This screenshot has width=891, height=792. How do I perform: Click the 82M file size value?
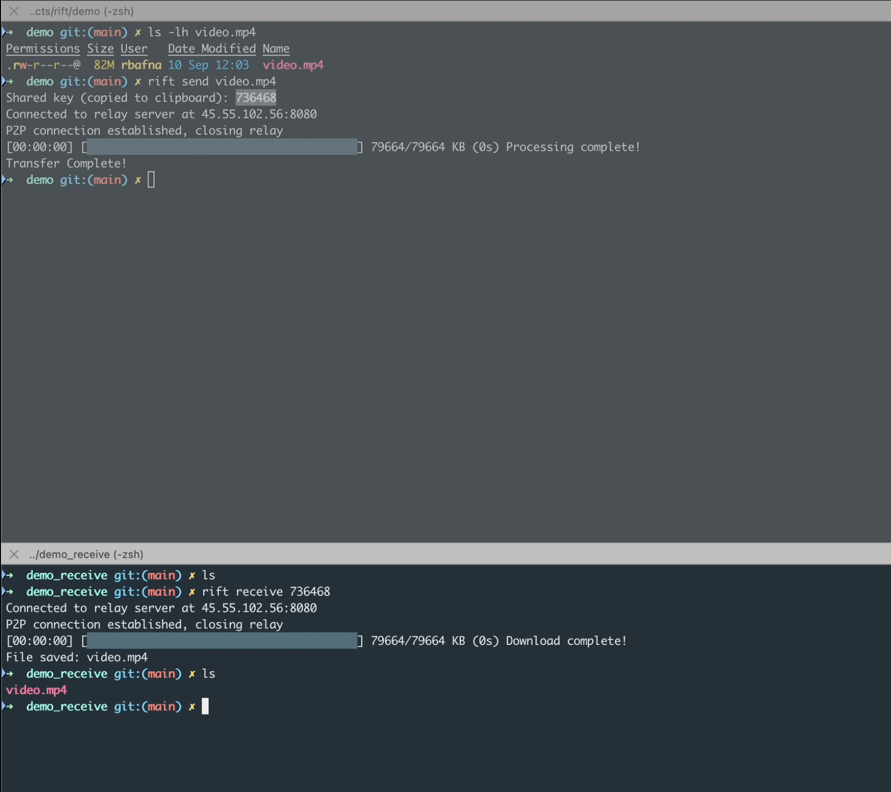tap(104, 65)
